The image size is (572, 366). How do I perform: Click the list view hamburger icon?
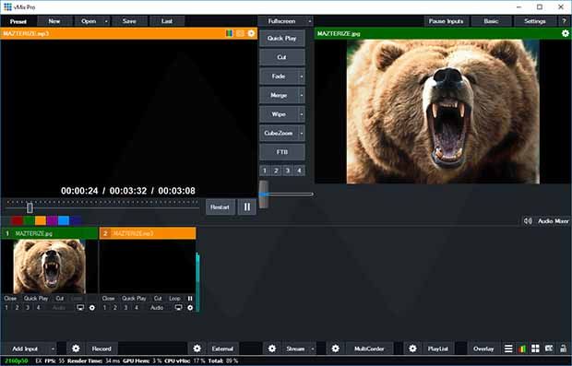click(508, 348)
